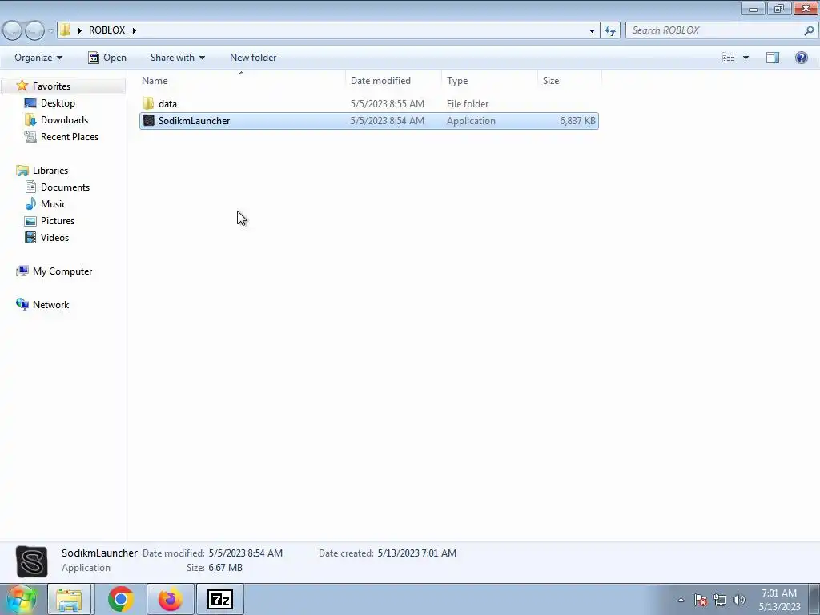
Task: Select Libraries in the navigation pane
Action: tap(50, 170)
